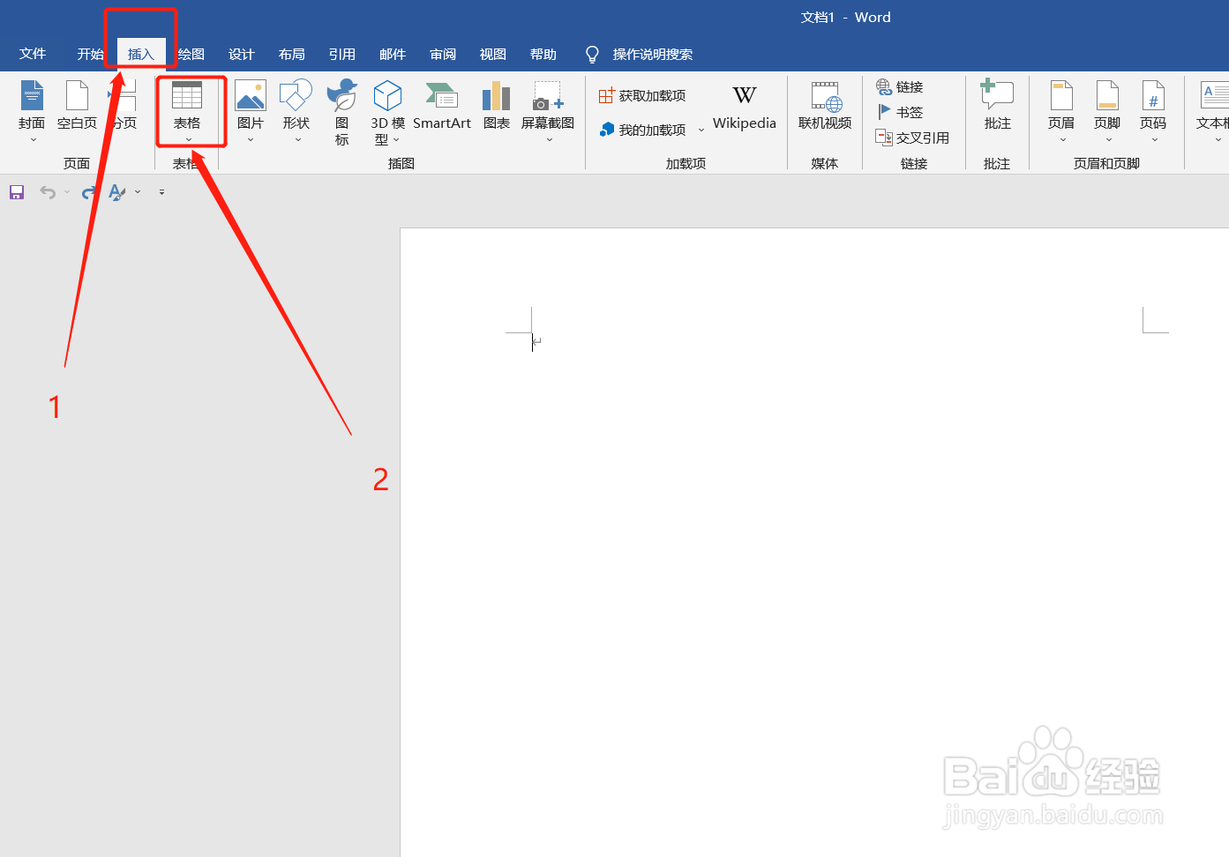Insert a cover page (封面)
Screen dimensions: 1229x857
point(32,106)
